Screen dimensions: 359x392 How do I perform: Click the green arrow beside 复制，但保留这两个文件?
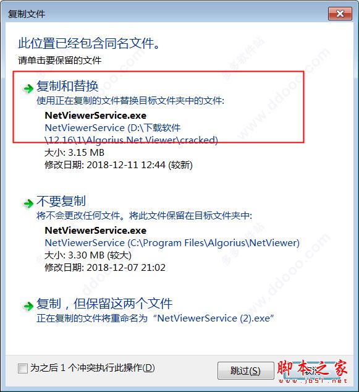point(28,306)
